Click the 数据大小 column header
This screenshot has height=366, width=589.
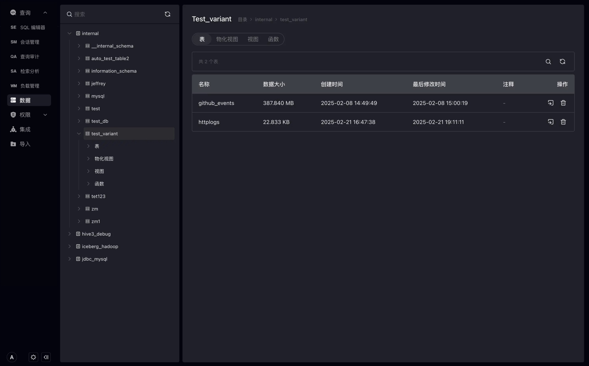(274, 84)
